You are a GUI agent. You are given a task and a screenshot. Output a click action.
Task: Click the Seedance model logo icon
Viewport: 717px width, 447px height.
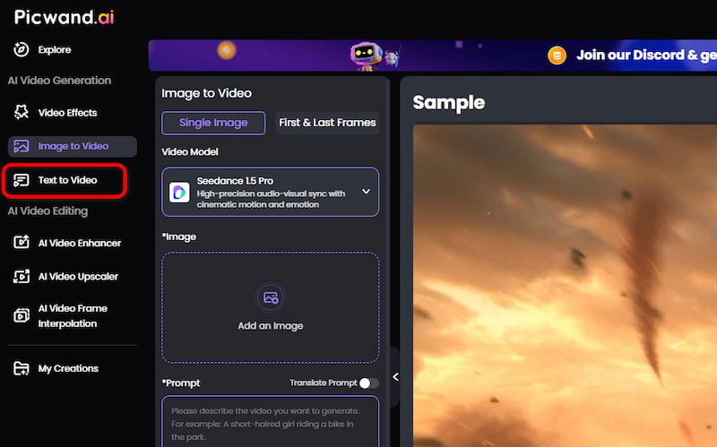[x=179, y=192]
